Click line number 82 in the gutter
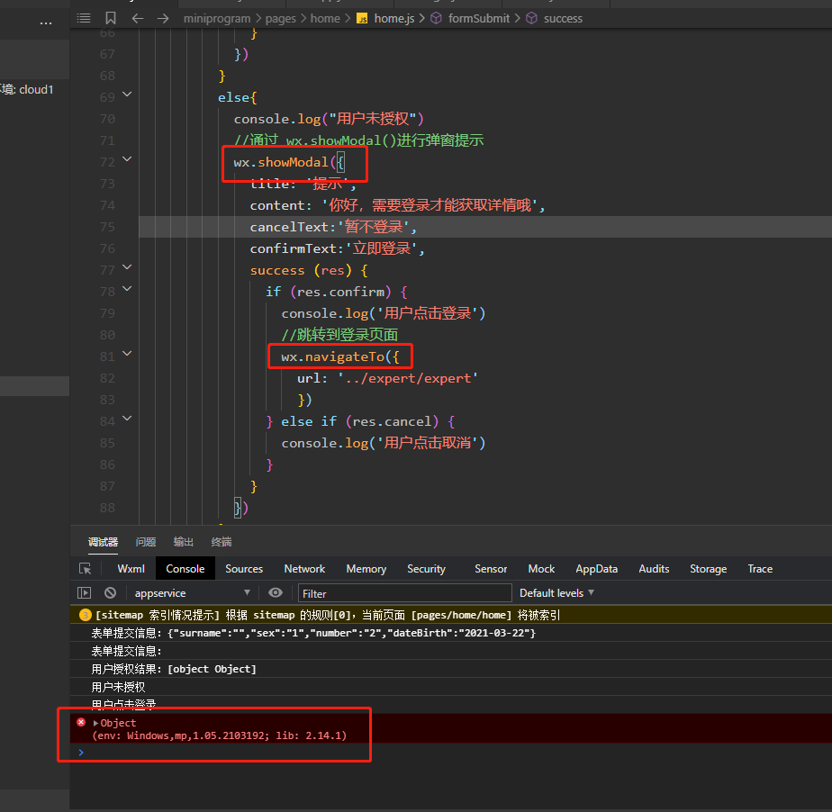The width and height of the screenshot is (832, 812). point(107,378)
